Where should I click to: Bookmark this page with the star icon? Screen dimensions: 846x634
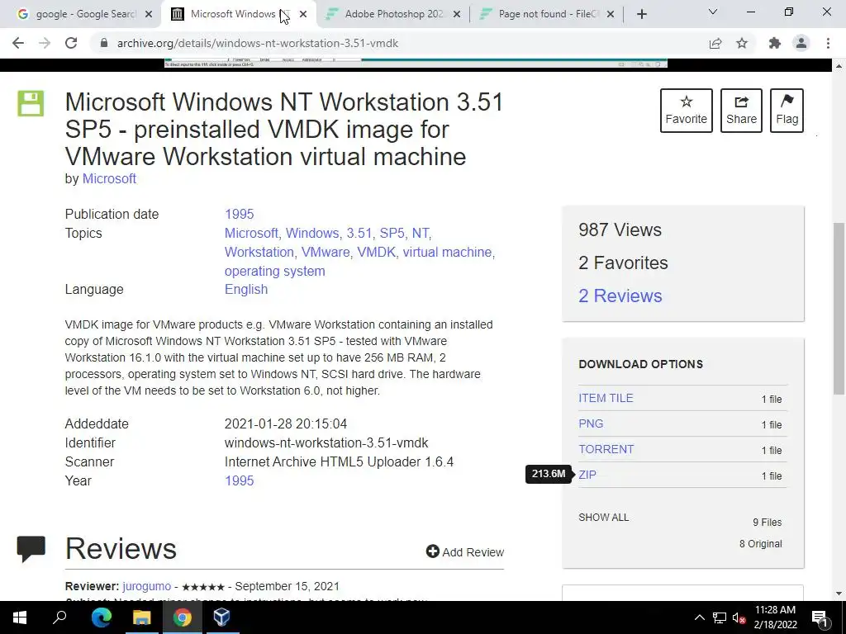742,43
